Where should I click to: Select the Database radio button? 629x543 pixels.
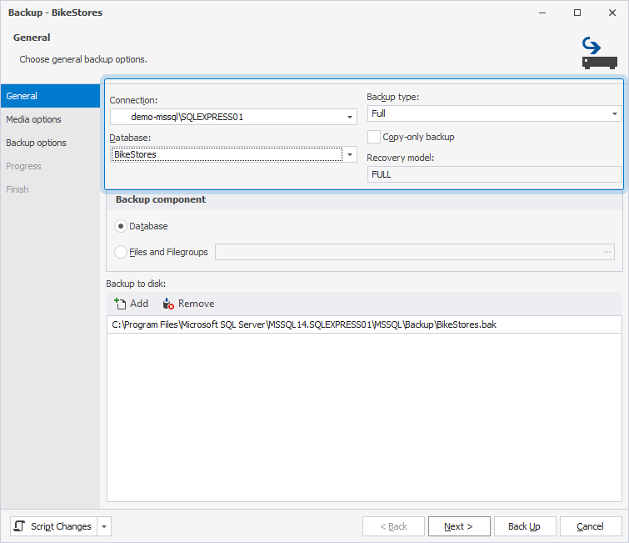[x=122, y=226]
